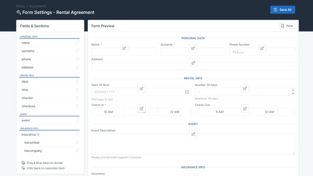Click the edit icon on Surname field
Screen dimensions: 313x176
coord(193,48)
